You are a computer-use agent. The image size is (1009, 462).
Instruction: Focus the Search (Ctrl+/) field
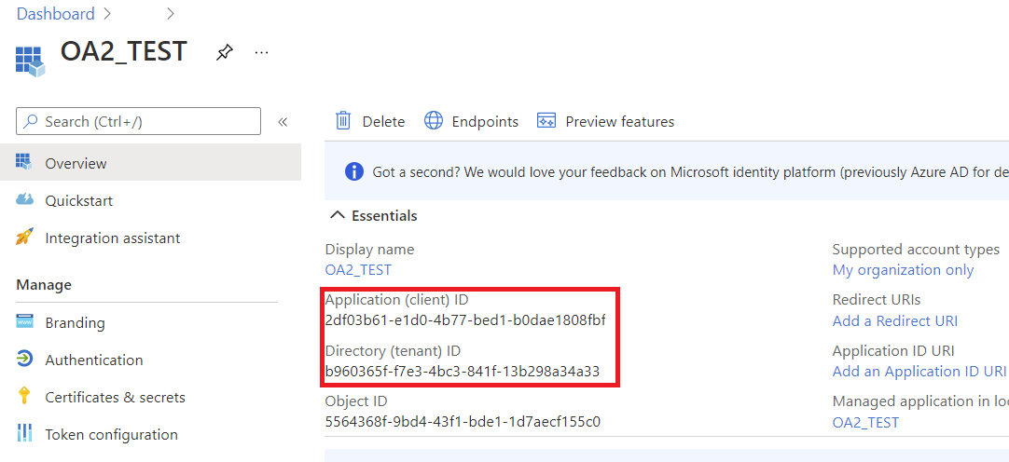tap(138, 121)
